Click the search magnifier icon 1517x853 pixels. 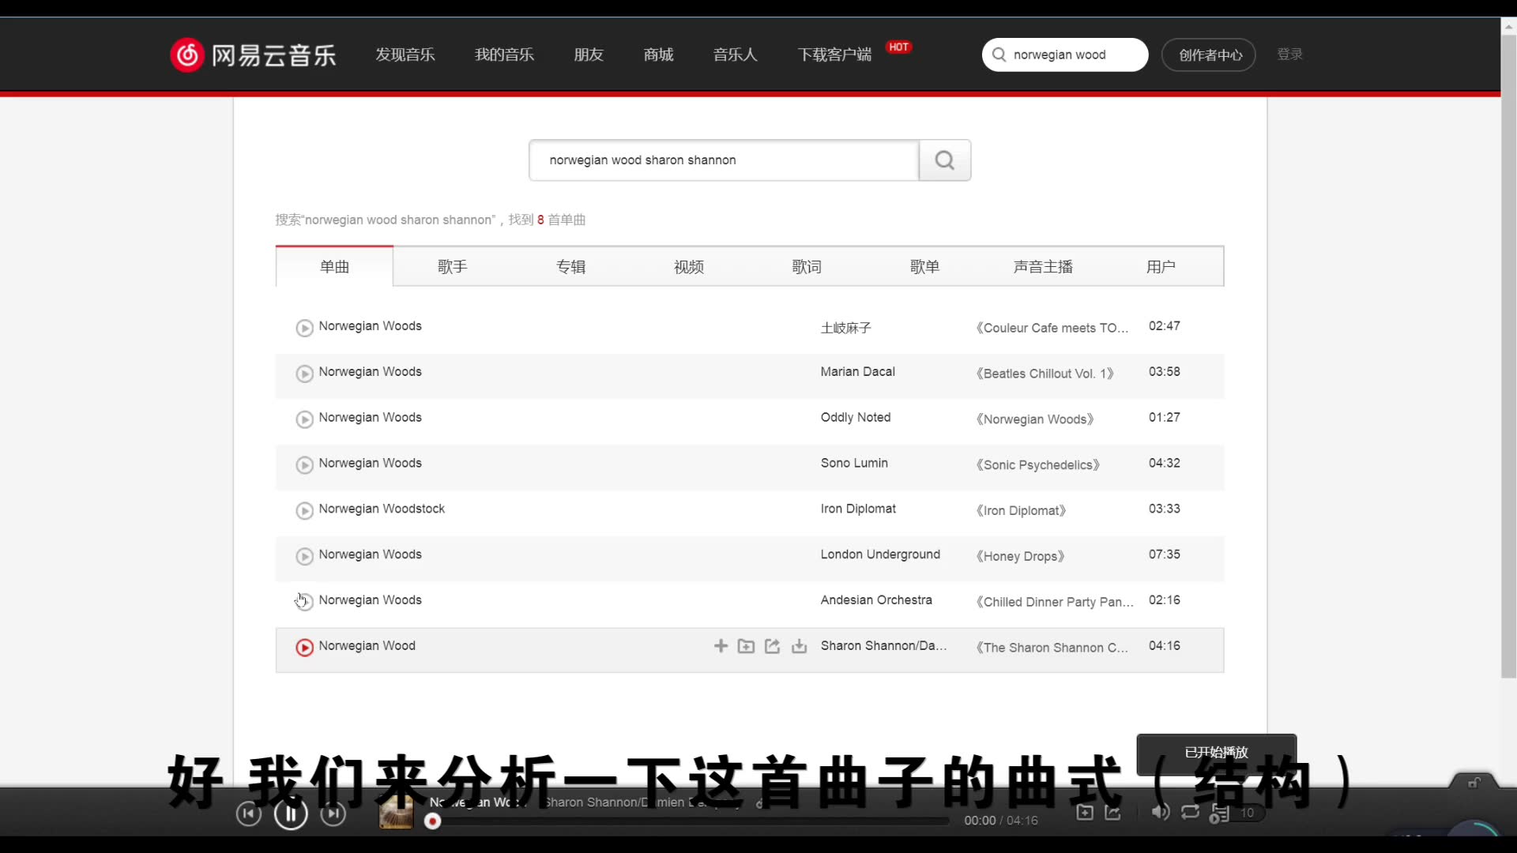pos(944,160)
